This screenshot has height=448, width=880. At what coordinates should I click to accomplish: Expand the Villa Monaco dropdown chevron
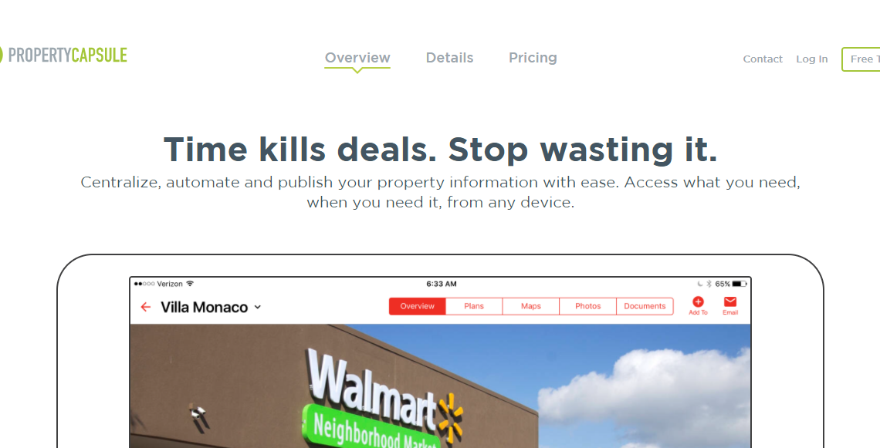[258, 307]
